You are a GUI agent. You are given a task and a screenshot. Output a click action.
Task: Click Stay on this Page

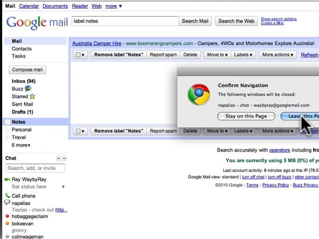[x=246, y=116]
